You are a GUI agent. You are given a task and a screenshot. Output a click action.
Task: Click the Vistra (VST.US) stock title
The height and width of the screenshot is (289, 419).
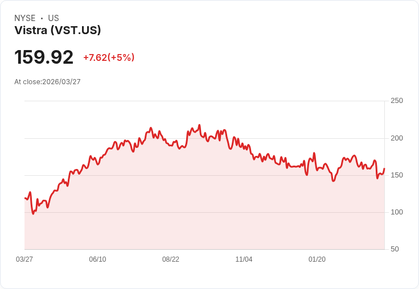pyautogui.click(x=57, y=31)
